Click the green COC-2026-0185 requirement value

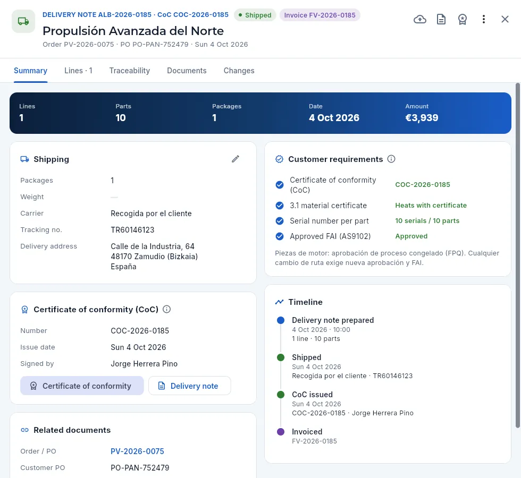tap(423, 185)
